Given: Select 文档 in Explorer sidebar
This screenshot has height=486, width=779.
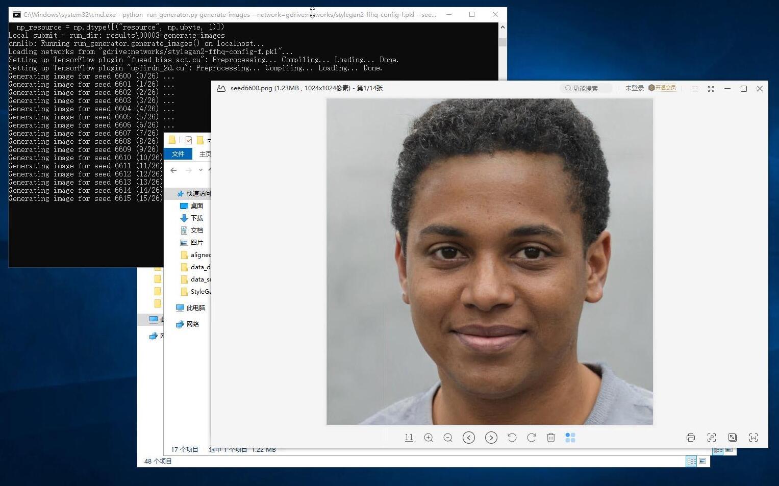Looking at the screenshot, I should [192, 231].
